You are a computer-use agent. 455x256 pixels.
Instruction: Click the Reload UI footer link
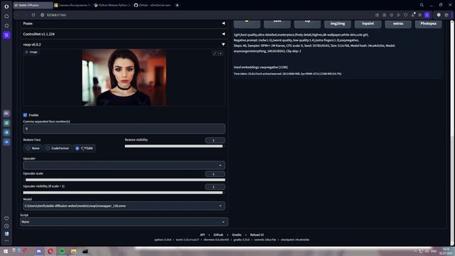click(x=257, y=235)
